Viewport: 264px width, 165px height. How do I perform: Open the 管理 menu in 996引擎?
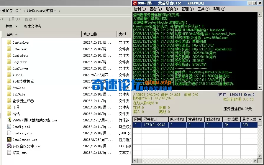(187, 9)
